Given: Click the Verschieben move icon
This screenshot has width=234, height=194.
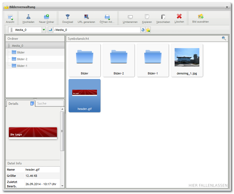Looking at the screenshot, I should (x=163, y=17).
